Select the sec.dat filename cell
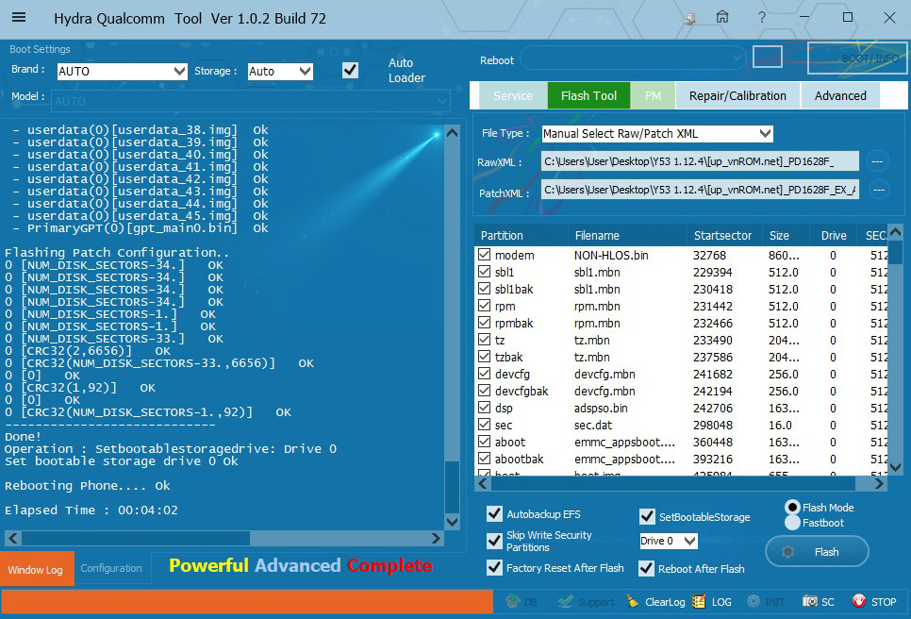The image size is (911, 619). coord(592,425)
